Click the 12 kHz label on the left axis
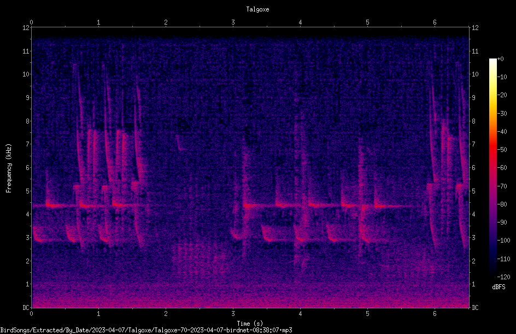Viewport: 516px width, 334px height. tap(26, 28)
